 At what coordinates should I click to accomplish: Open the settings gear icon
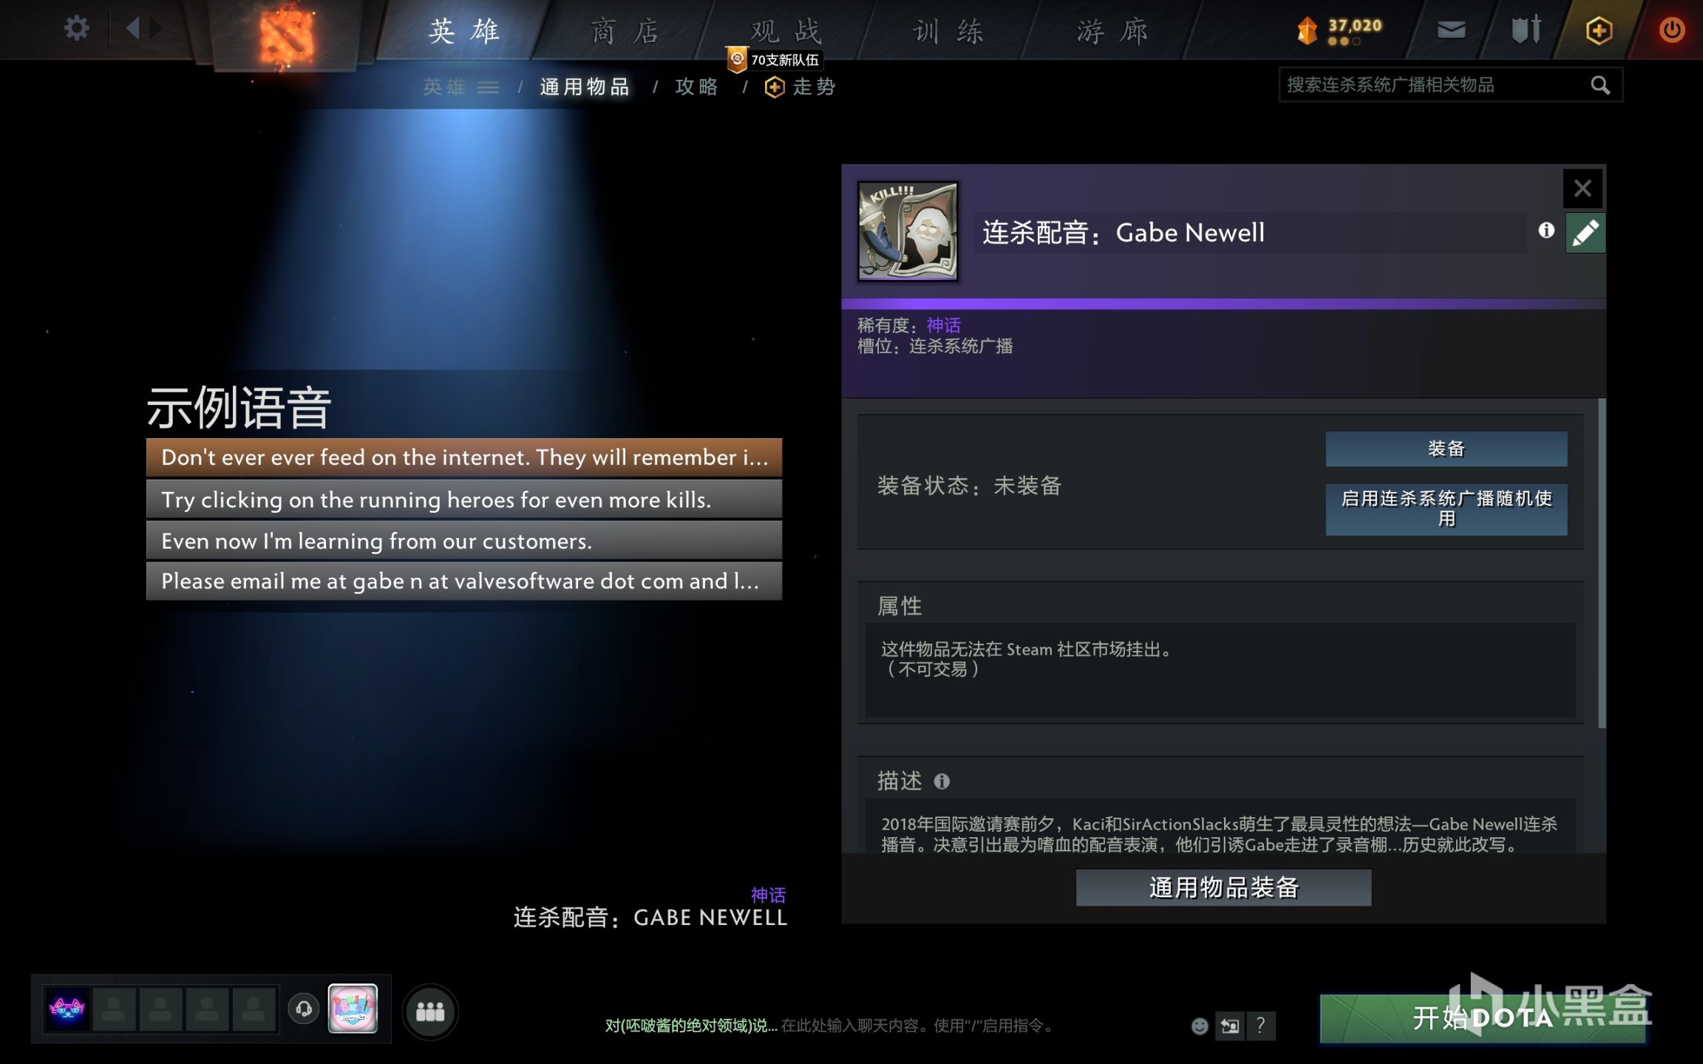[76, 29]
